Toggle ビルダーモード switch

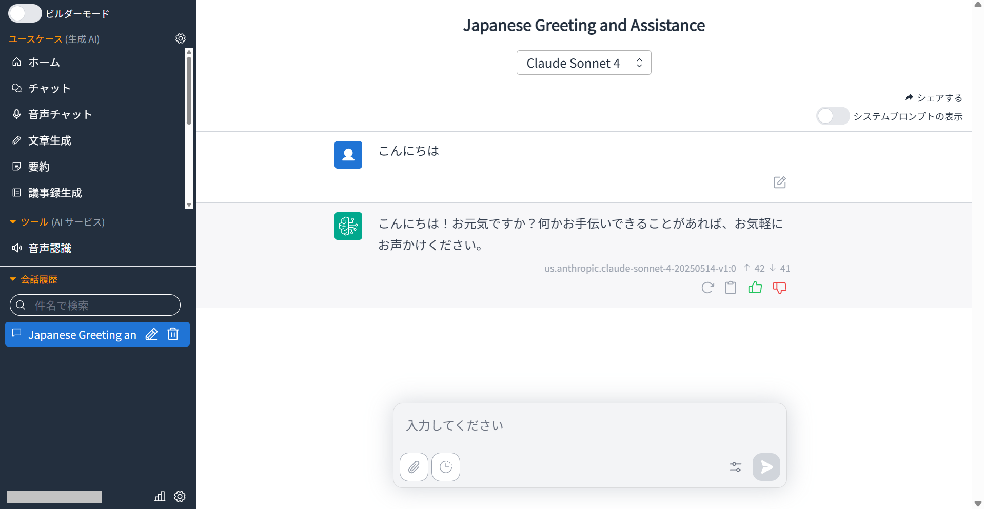coord(25,13)
